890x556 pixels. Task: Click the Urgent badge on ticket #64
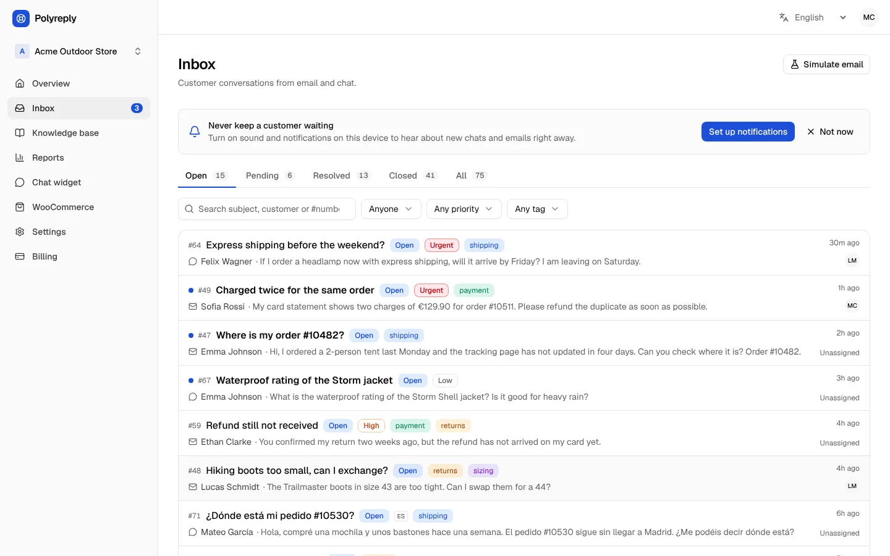(442, 245)
